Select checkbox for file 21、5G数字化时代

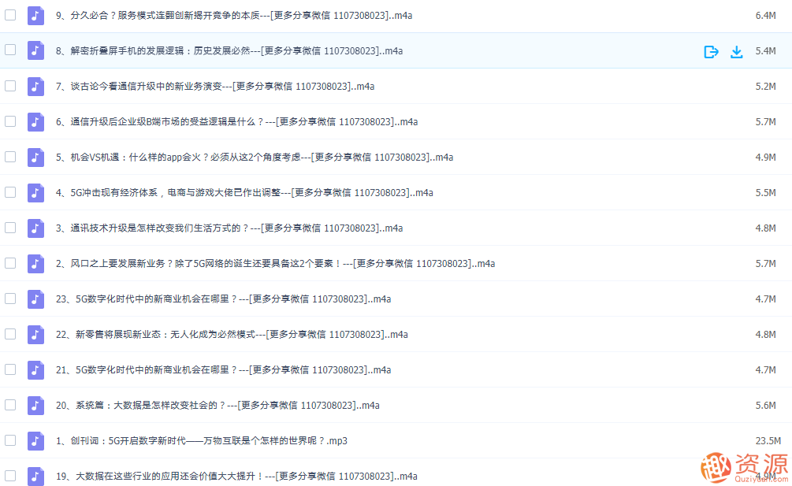click(x=10, y=369)
